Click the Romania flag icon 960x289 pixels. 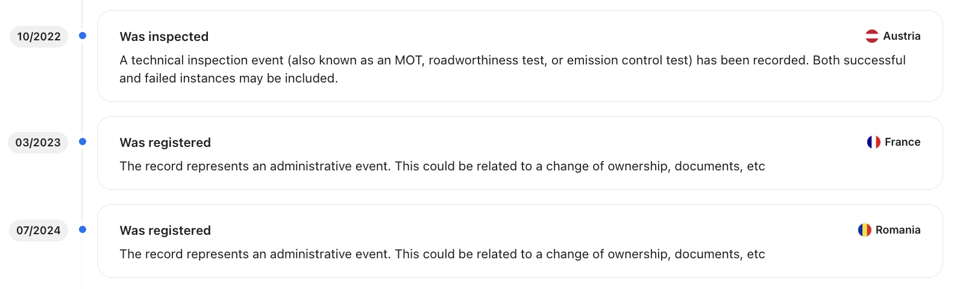tap(864, 230)
